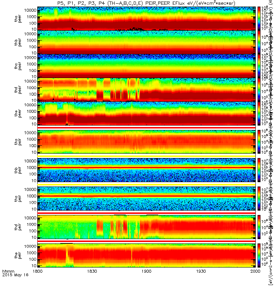Viewport: 274px width, 292px height.
Task: Click the 10000 tick of thd peir panel
Action: (x=30, y=218)
